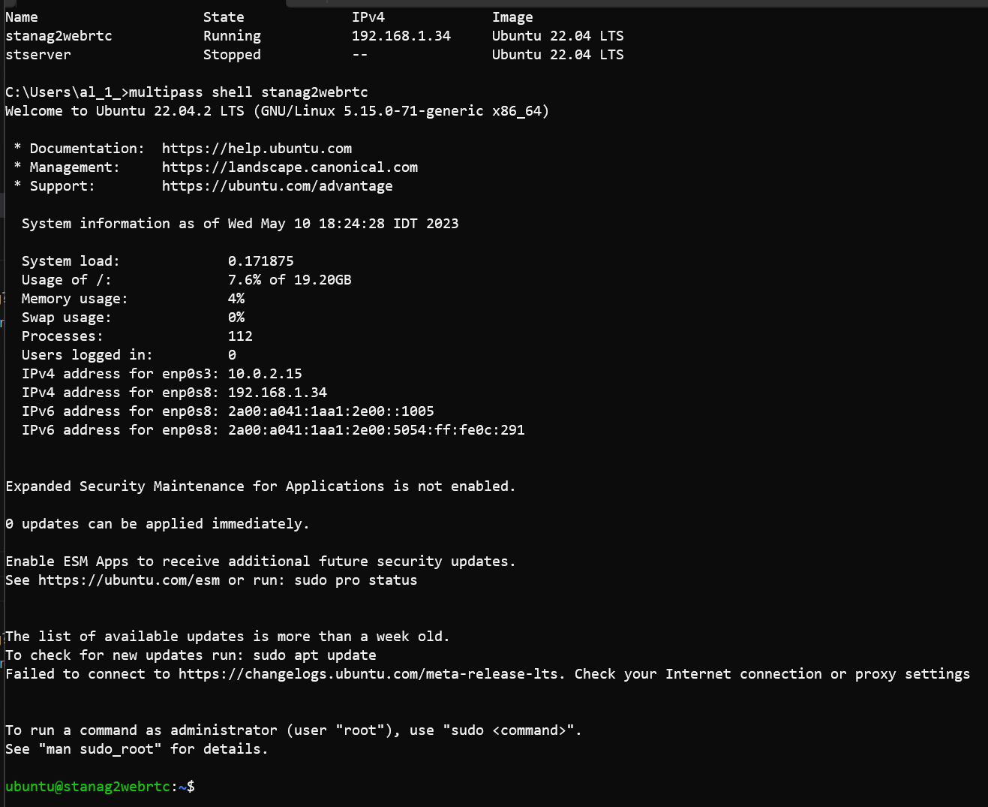988x807 pixels.
Task: Click the sudo apt update command text
Action: (314, 655)
